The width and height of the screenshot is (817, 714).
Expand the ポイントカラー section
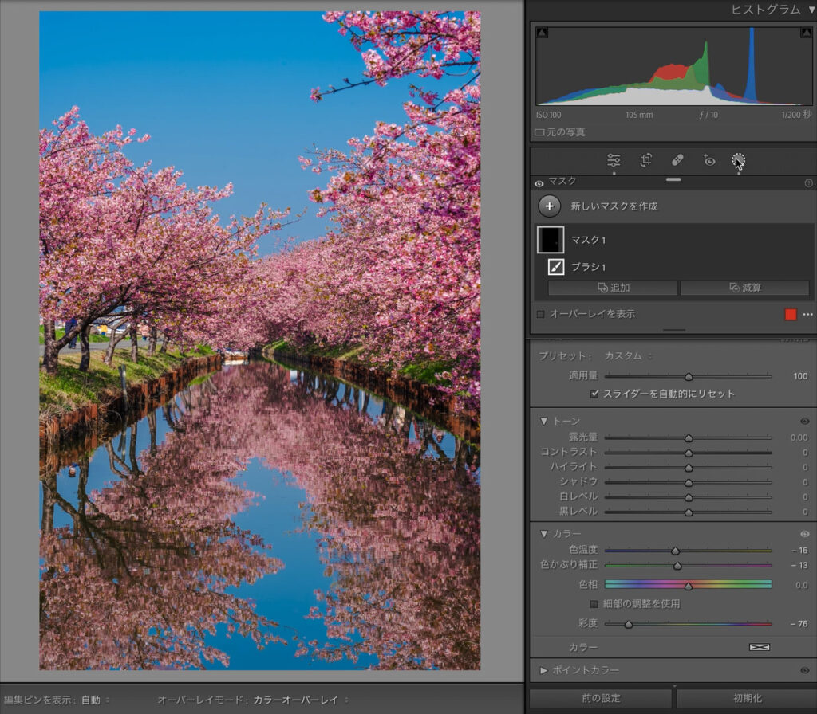[x=544, y=670]
